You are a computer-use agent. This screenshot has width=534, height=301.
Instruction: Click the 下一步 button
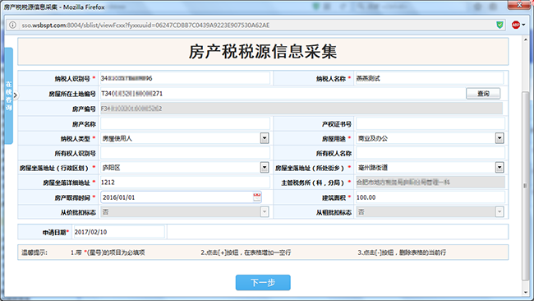(x=263, y=283)
